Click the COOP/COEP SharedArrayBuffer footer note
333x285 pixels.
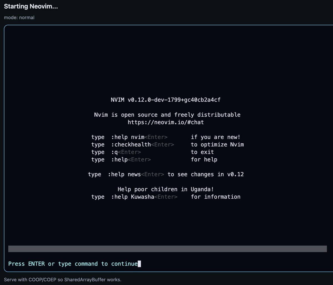(x=63, y=279)
